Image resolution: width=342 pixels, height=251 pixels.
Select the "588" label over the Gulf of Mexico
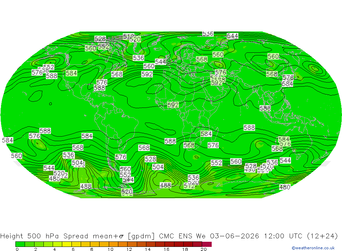100,88
